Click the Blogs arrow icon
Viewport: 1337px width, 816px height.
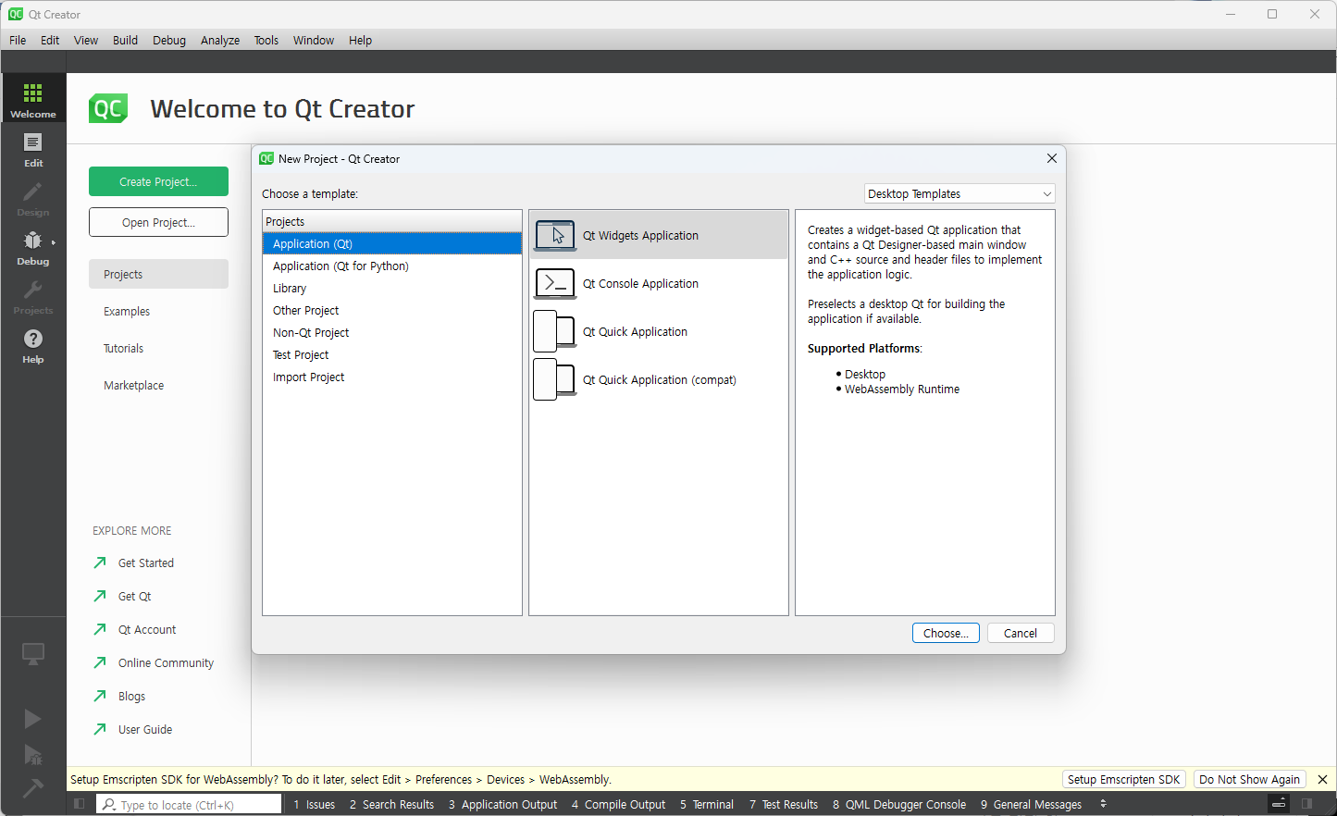click(x=100, y=696)
